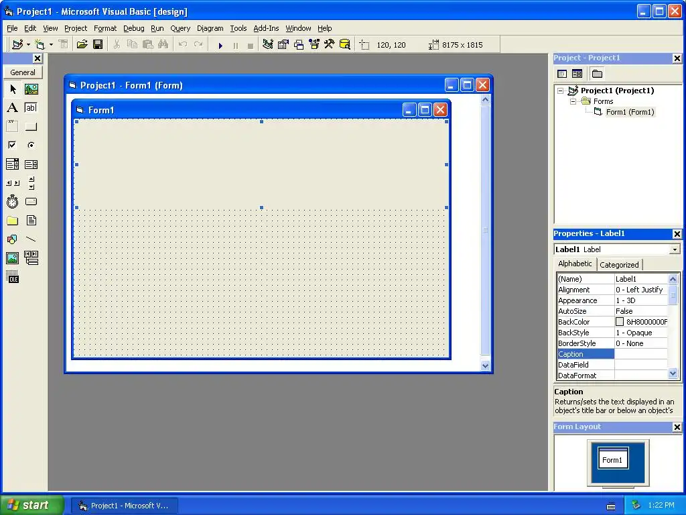Select the DriveListBox control tool
686x515 pixels.
coord(31,201)
